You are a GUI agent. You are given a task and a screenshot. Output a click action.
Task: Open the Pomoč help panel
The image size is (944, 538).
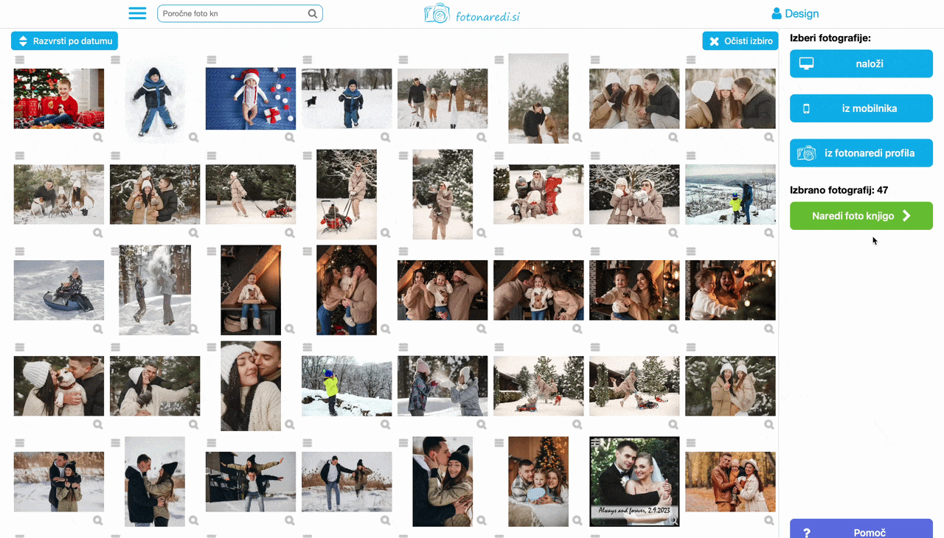861,531
